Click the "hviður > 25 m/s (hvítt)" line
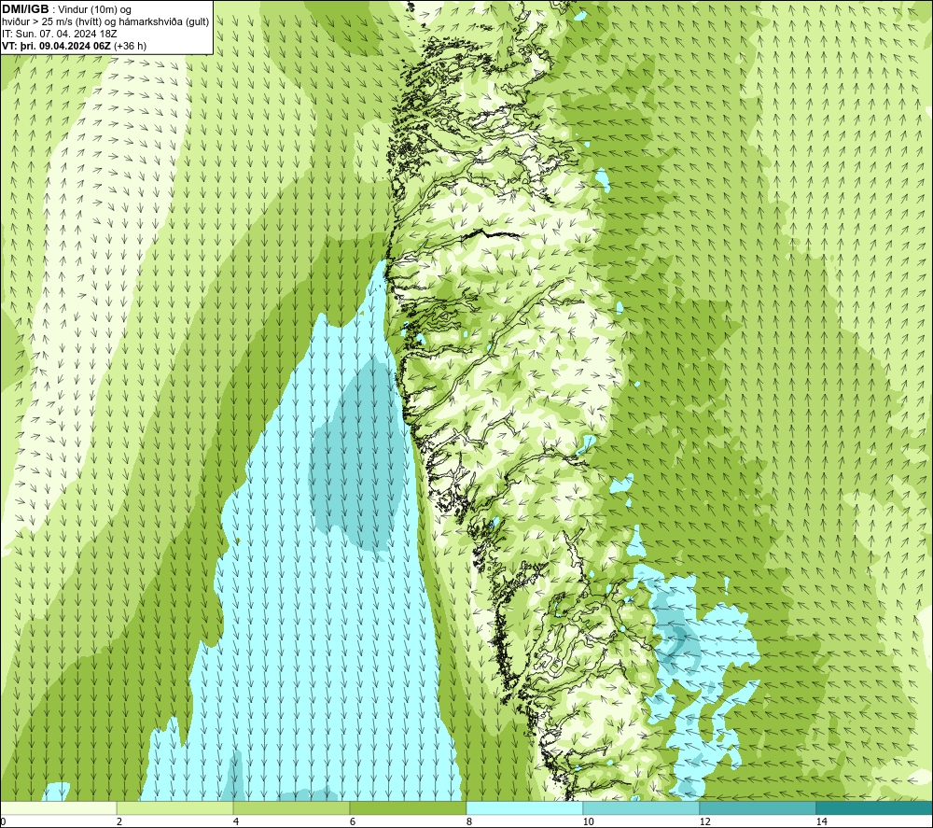Screen dimensions: 933x828 pos(105,22)
